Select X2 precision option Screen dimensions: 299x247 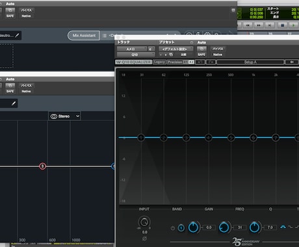[191, 62]
